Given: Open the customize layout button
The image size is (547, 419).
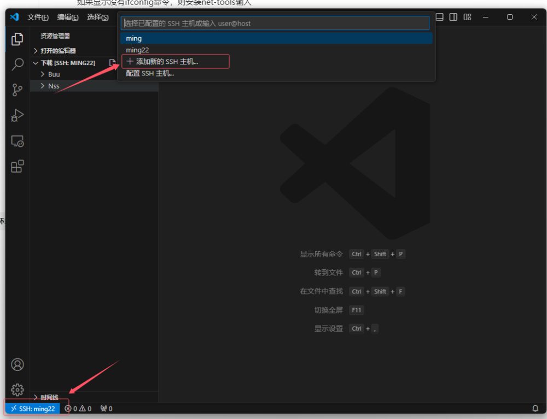Looking at the screenshot, I should pos(467,17).
